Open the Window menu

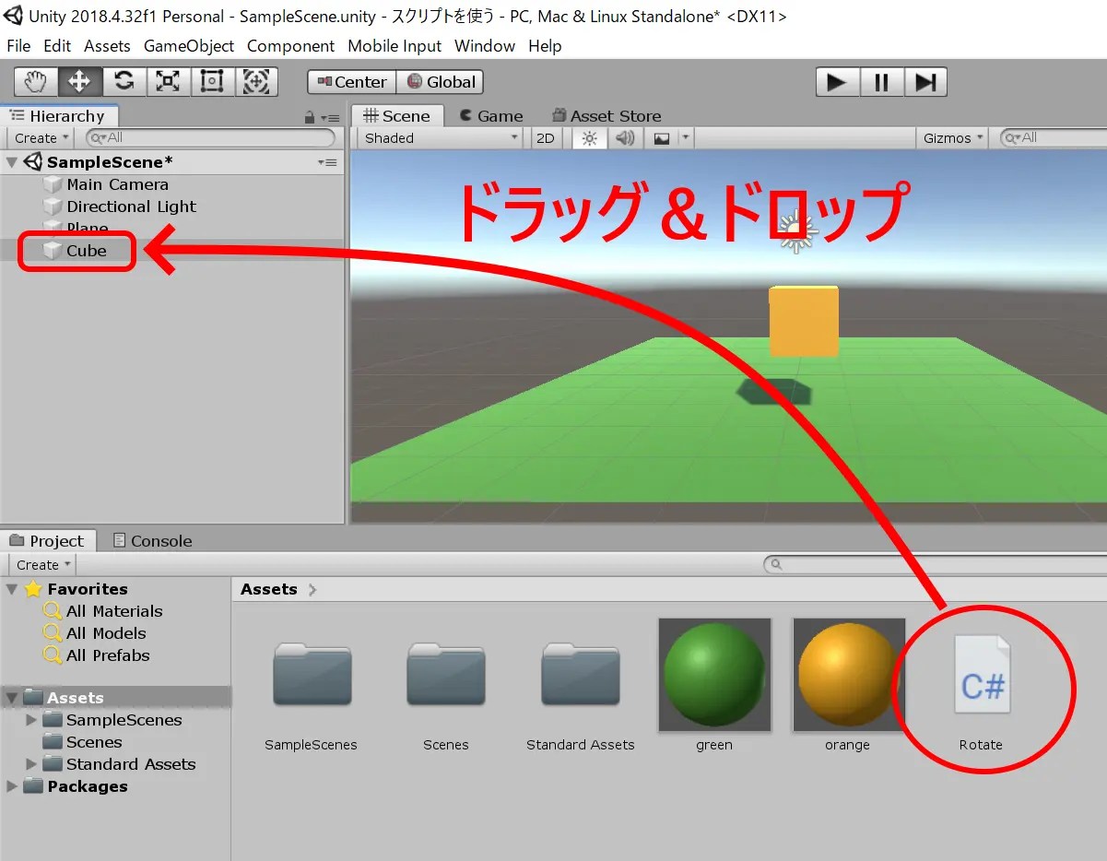tap(485, 46)
